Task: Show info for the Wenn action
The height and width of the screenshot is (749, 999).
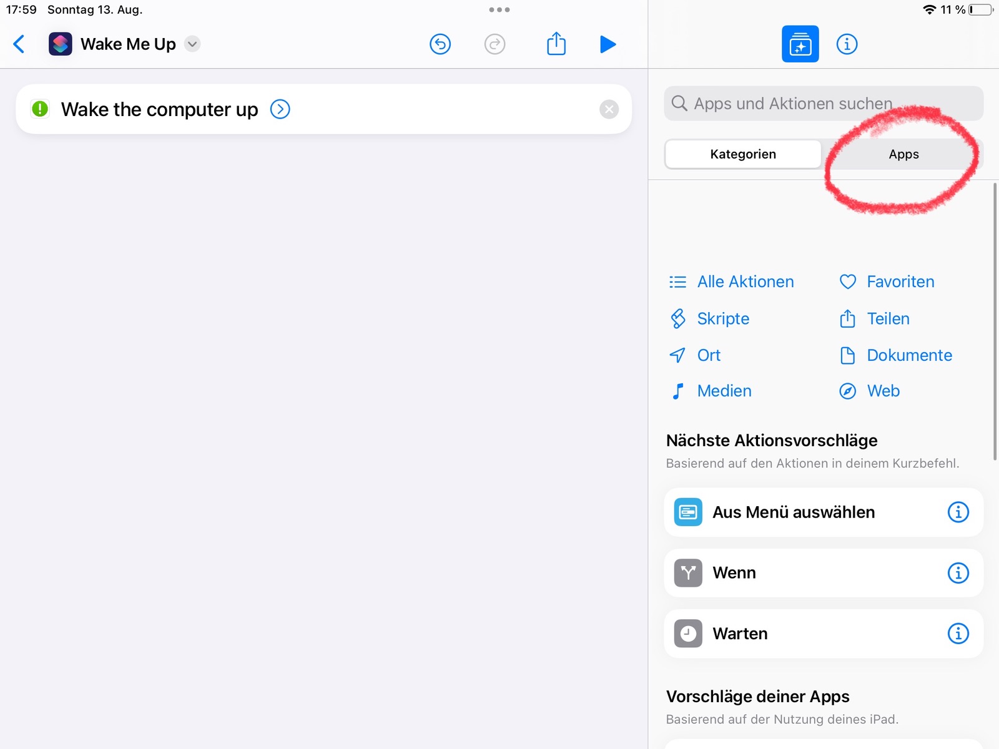Action: tap(958, 573)
